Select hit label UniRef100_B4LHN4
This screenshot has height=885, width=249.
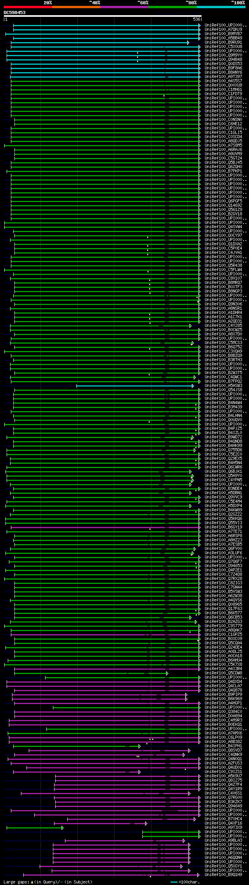[x=223, y=416]
